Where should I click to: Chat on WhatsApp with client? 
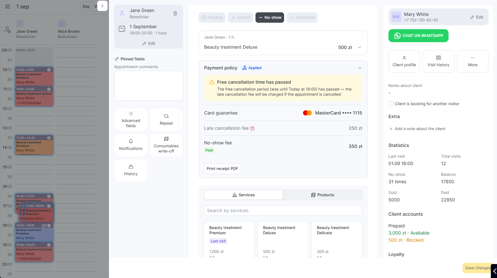click(418, 36)
